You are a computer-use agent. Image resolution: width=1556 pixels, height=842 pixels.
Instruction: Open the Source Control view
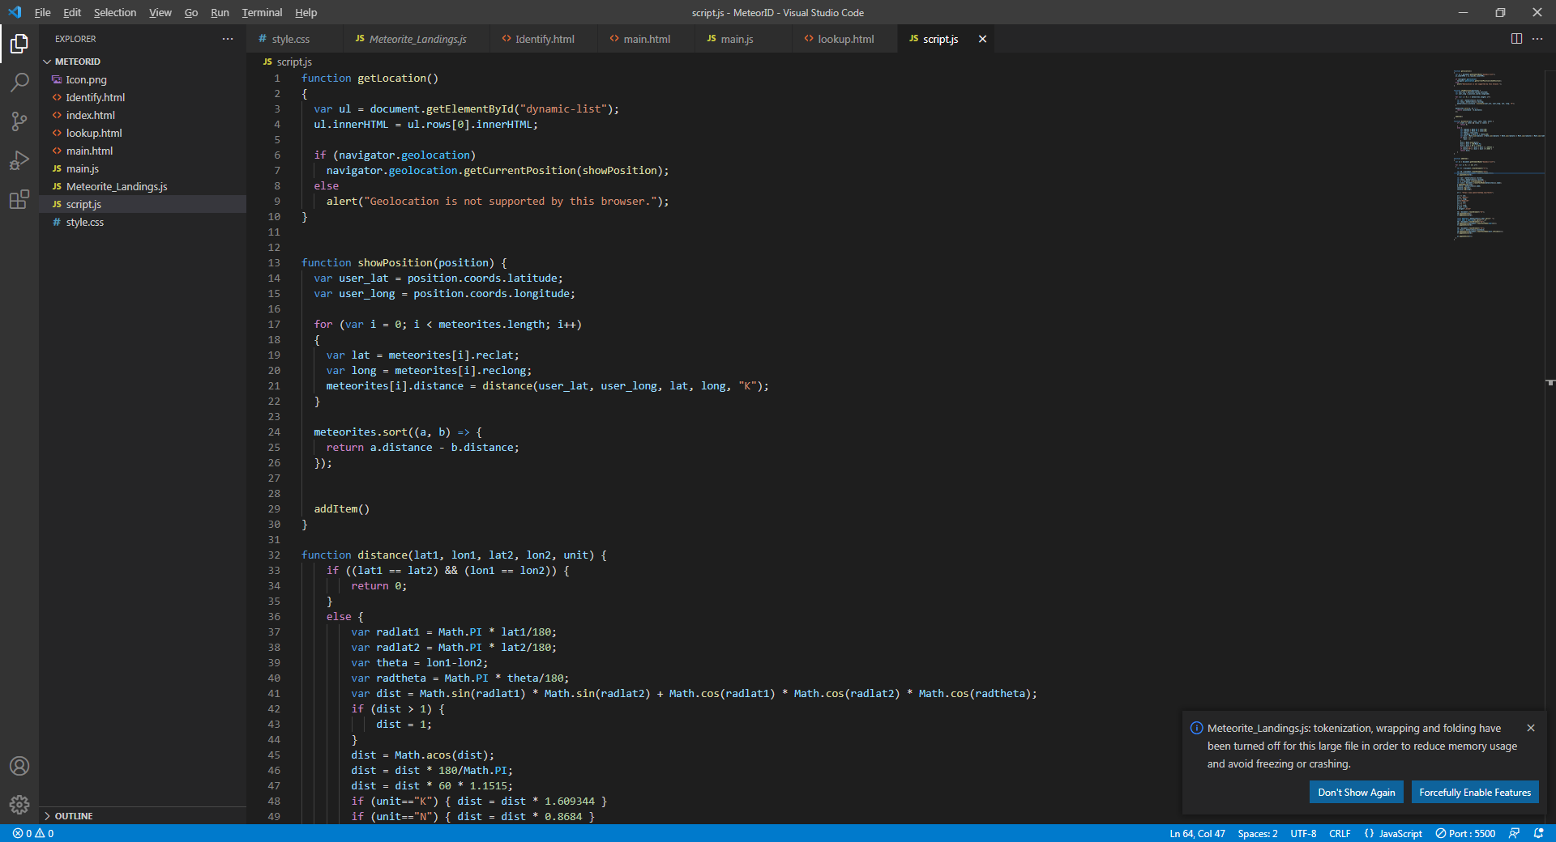click(19, 121)
